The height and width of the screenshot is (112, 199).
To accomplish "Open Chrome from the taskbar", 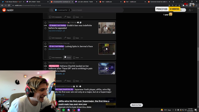I will pyautogui.click(x=58, y=110).
